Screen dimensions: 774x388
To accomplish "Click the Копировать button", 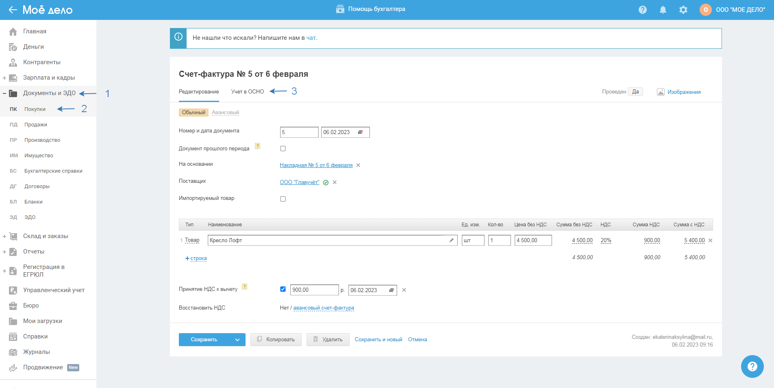I will point(276,340).
